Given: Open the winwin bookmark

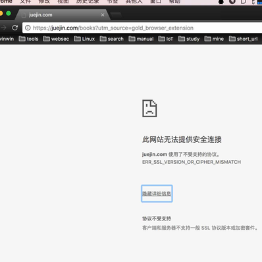Looking at the screenshot, I should coord(7,39).
